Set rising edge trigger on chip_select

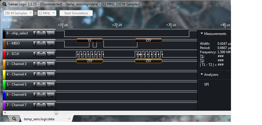point(36,34)
